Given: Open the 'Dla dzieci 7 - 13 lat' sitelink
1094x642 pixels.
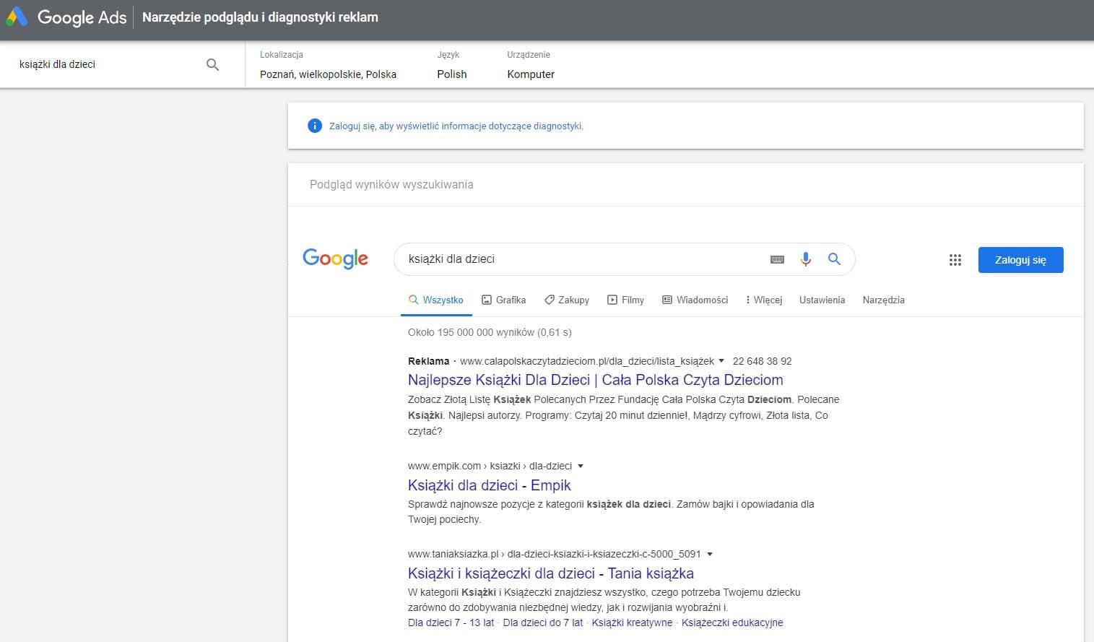Looking at the screenshot, I should [451, 623].
